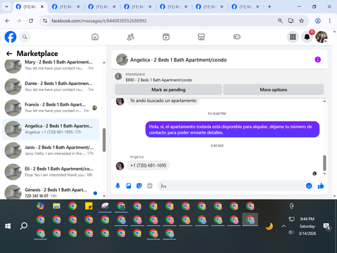Open Windows taskbar search
Screen dimensions: 337x253
click(x=24, y=226)
